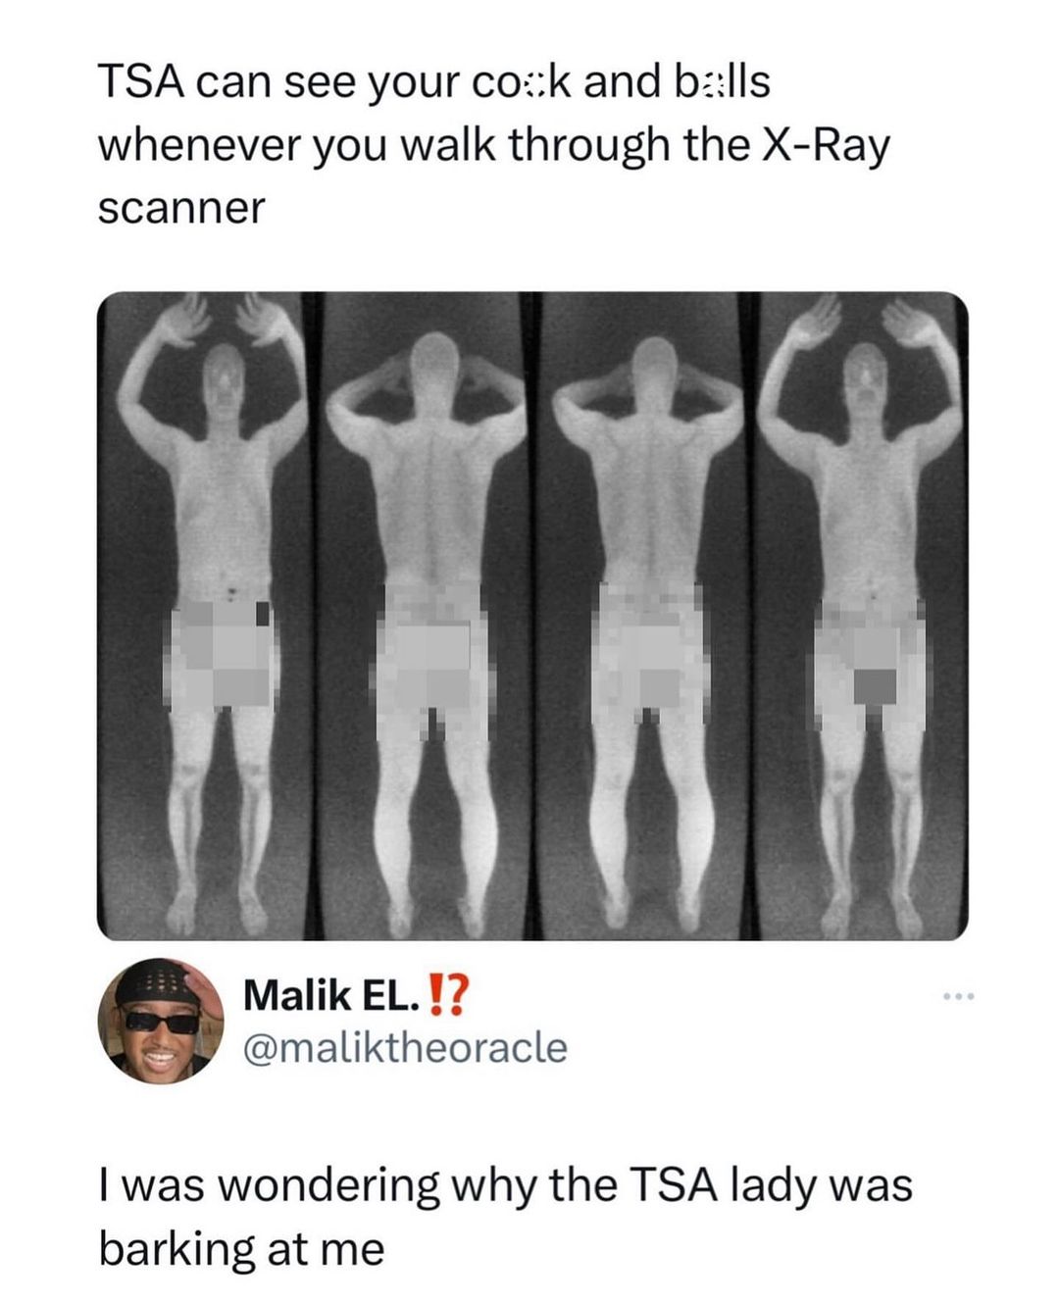1059x1302 pixels.
Task: Click the word "scanner" in the caption
Action: click(181, 210)
